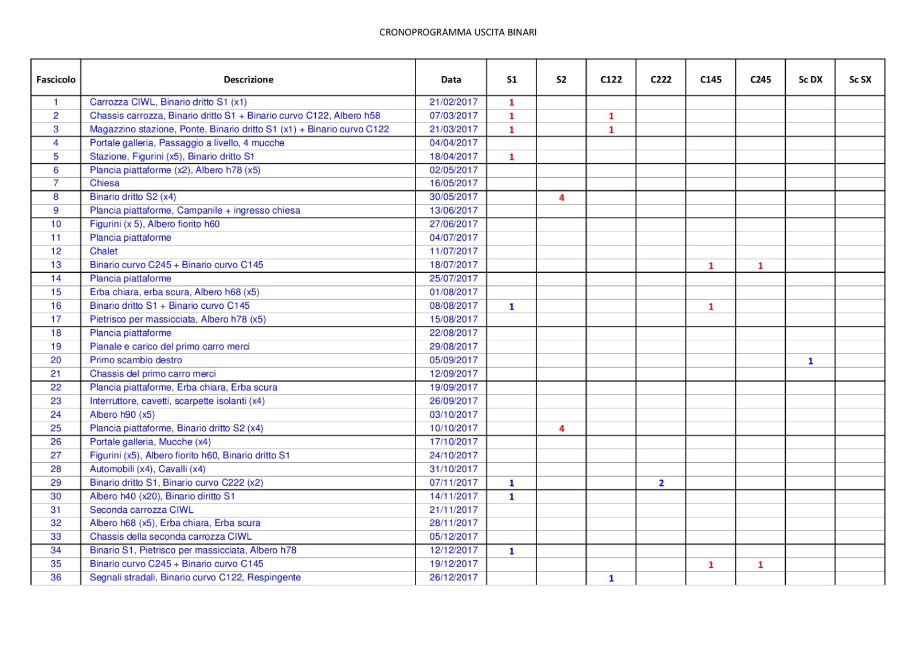Viewport: 917px width, 648px height.
Task: Click the Descrizione column header
Action: coord(248,80)
